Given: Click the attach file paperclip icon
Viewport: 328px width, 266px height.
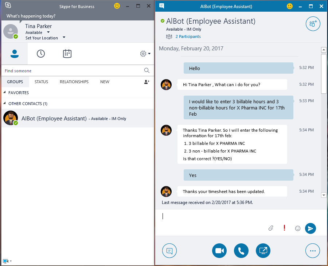Looking at the screenshot, I should coord(271,228).
